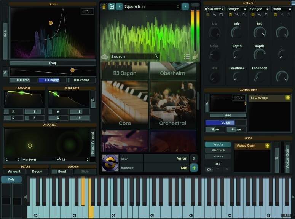Open the BitCrusher effect type dropdown
The height and width of the screenshot is (219, 295).
point(214,9)
